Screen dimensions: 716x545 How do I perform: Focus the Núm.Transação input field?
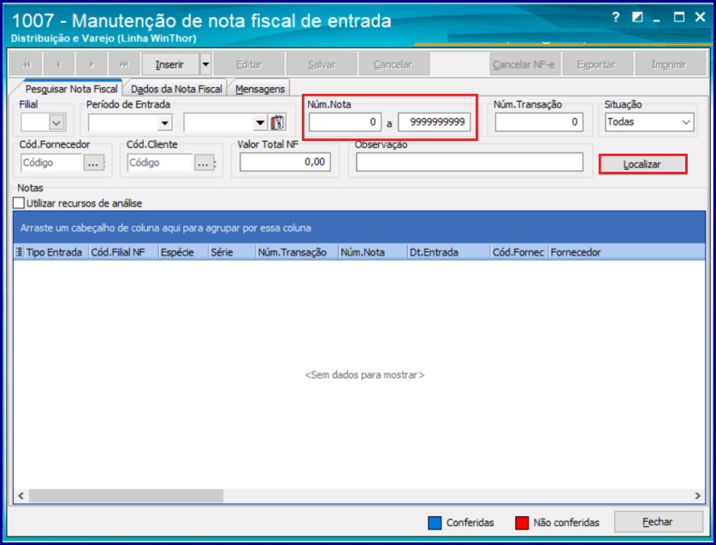(x=539, y=122)
